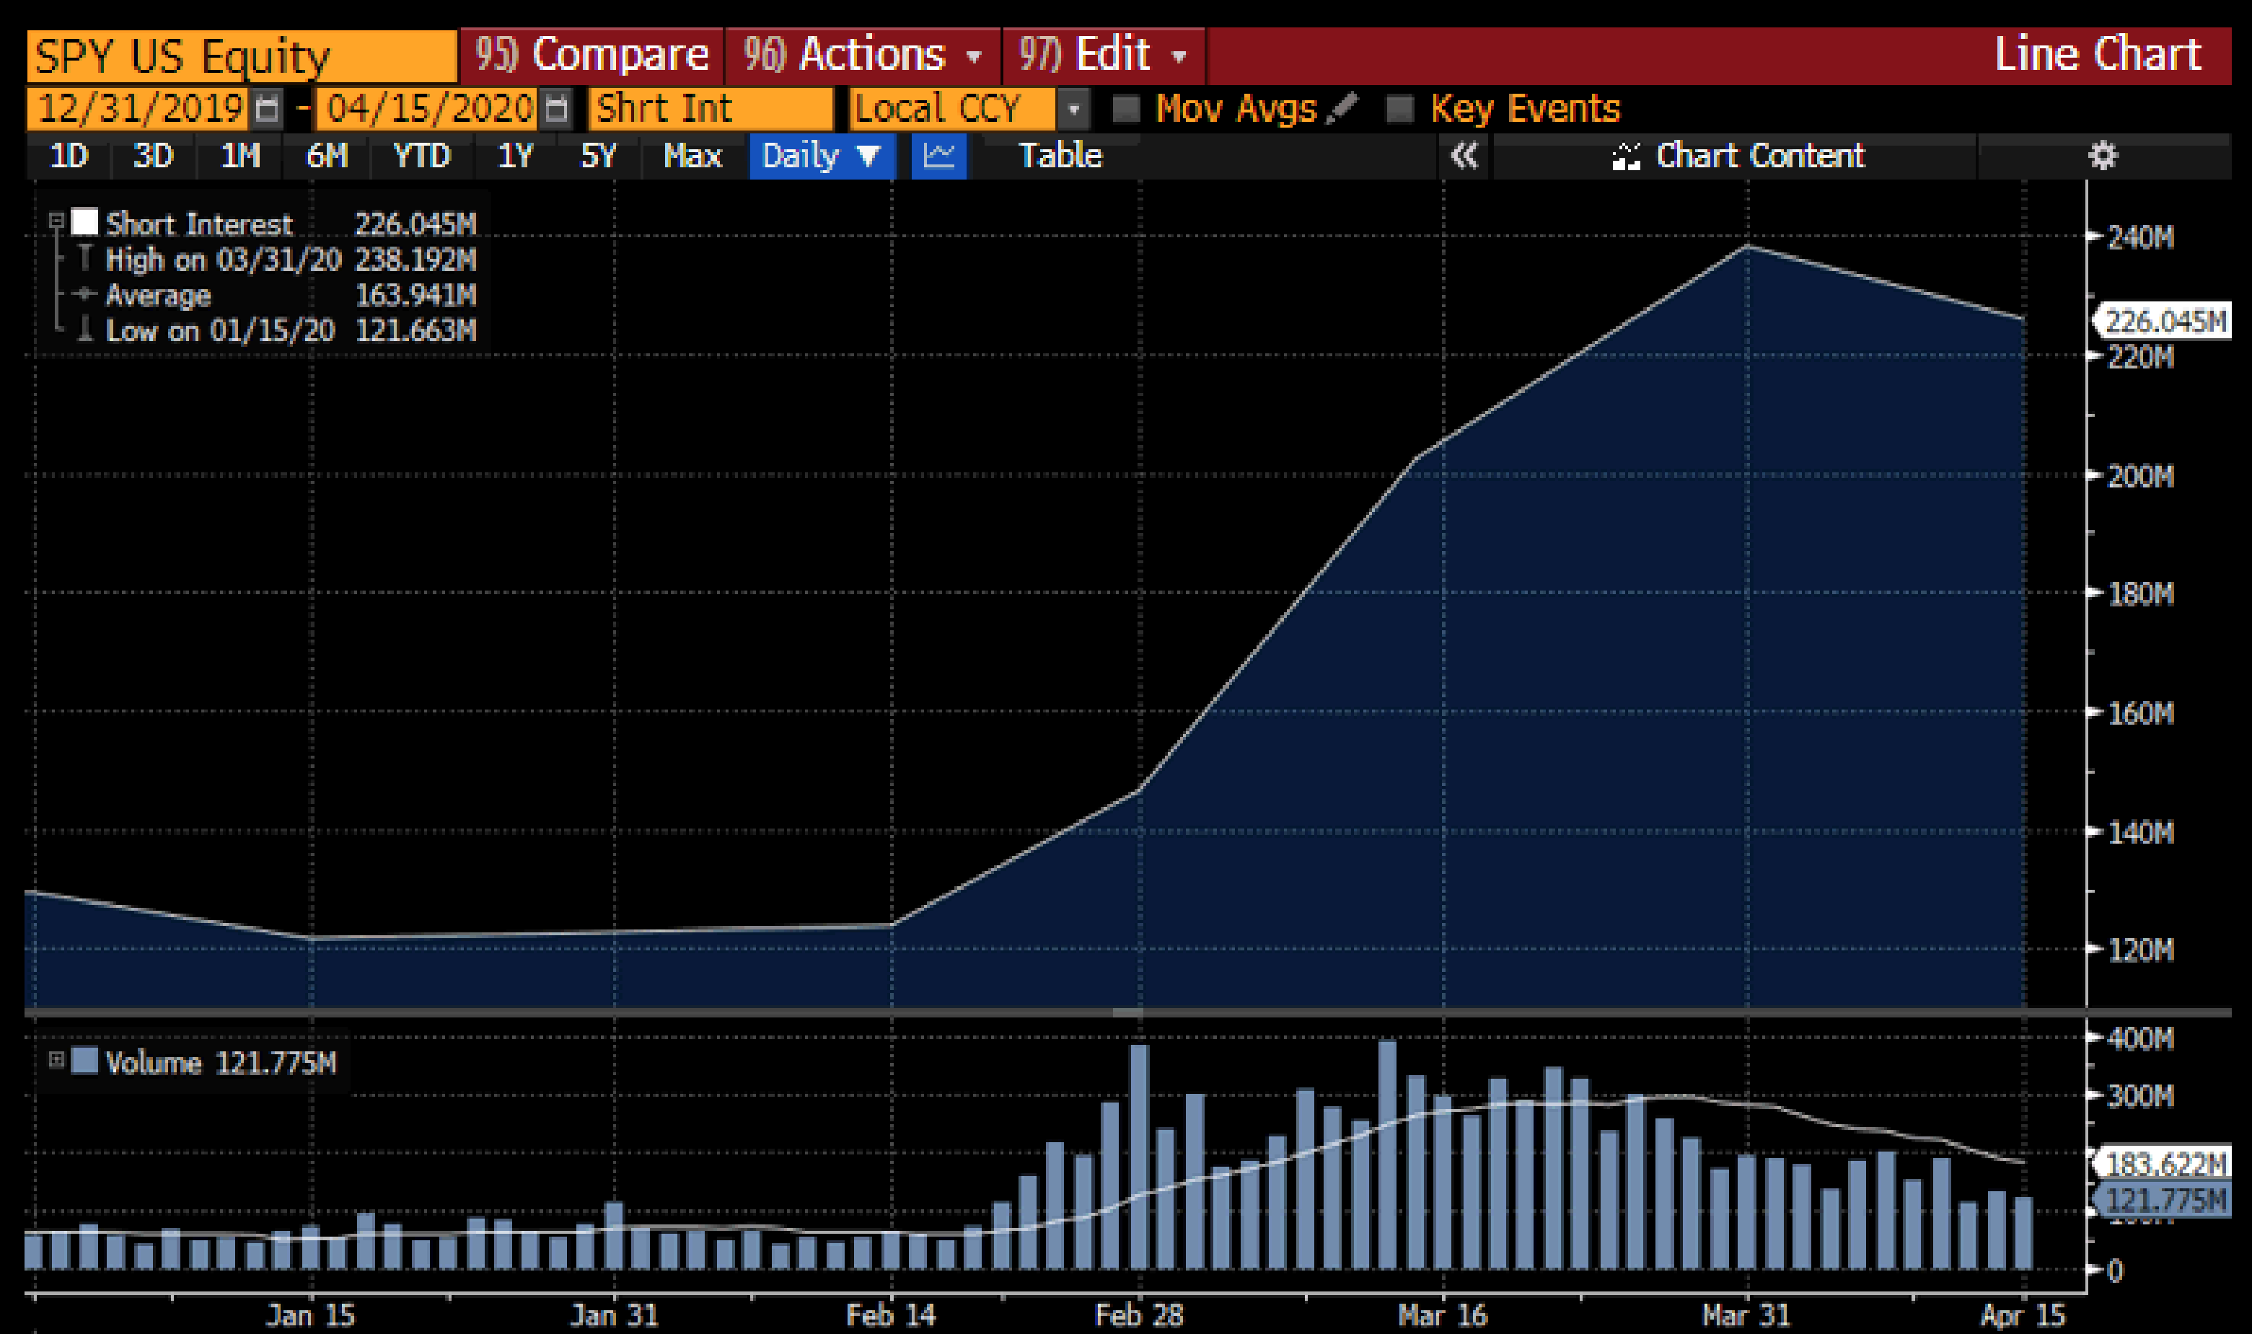Click the Short Interest white color swatch
Screen dimensions: 2252x1334
pyautogui.click(x=85, y=221)
